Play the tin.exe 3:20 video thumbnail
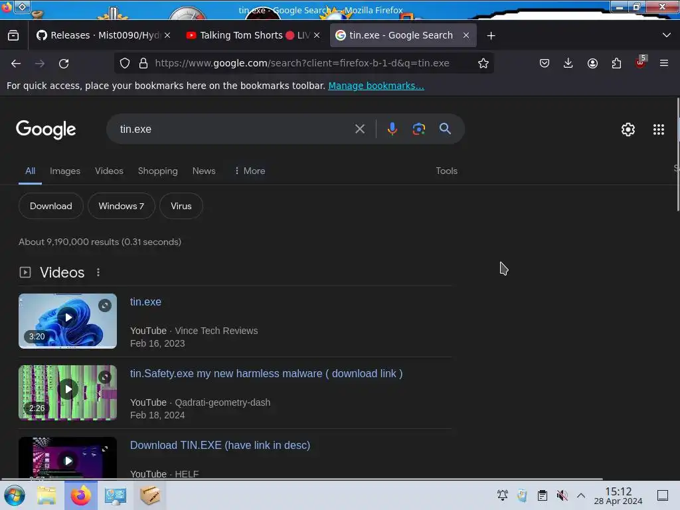The height and width of the screenshot is (510, 680). [x=68, y=321]
